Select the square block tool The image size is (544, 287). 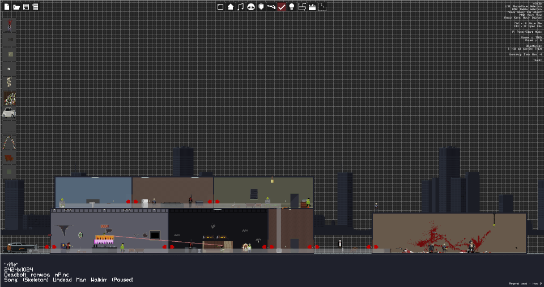coord(220,7)
